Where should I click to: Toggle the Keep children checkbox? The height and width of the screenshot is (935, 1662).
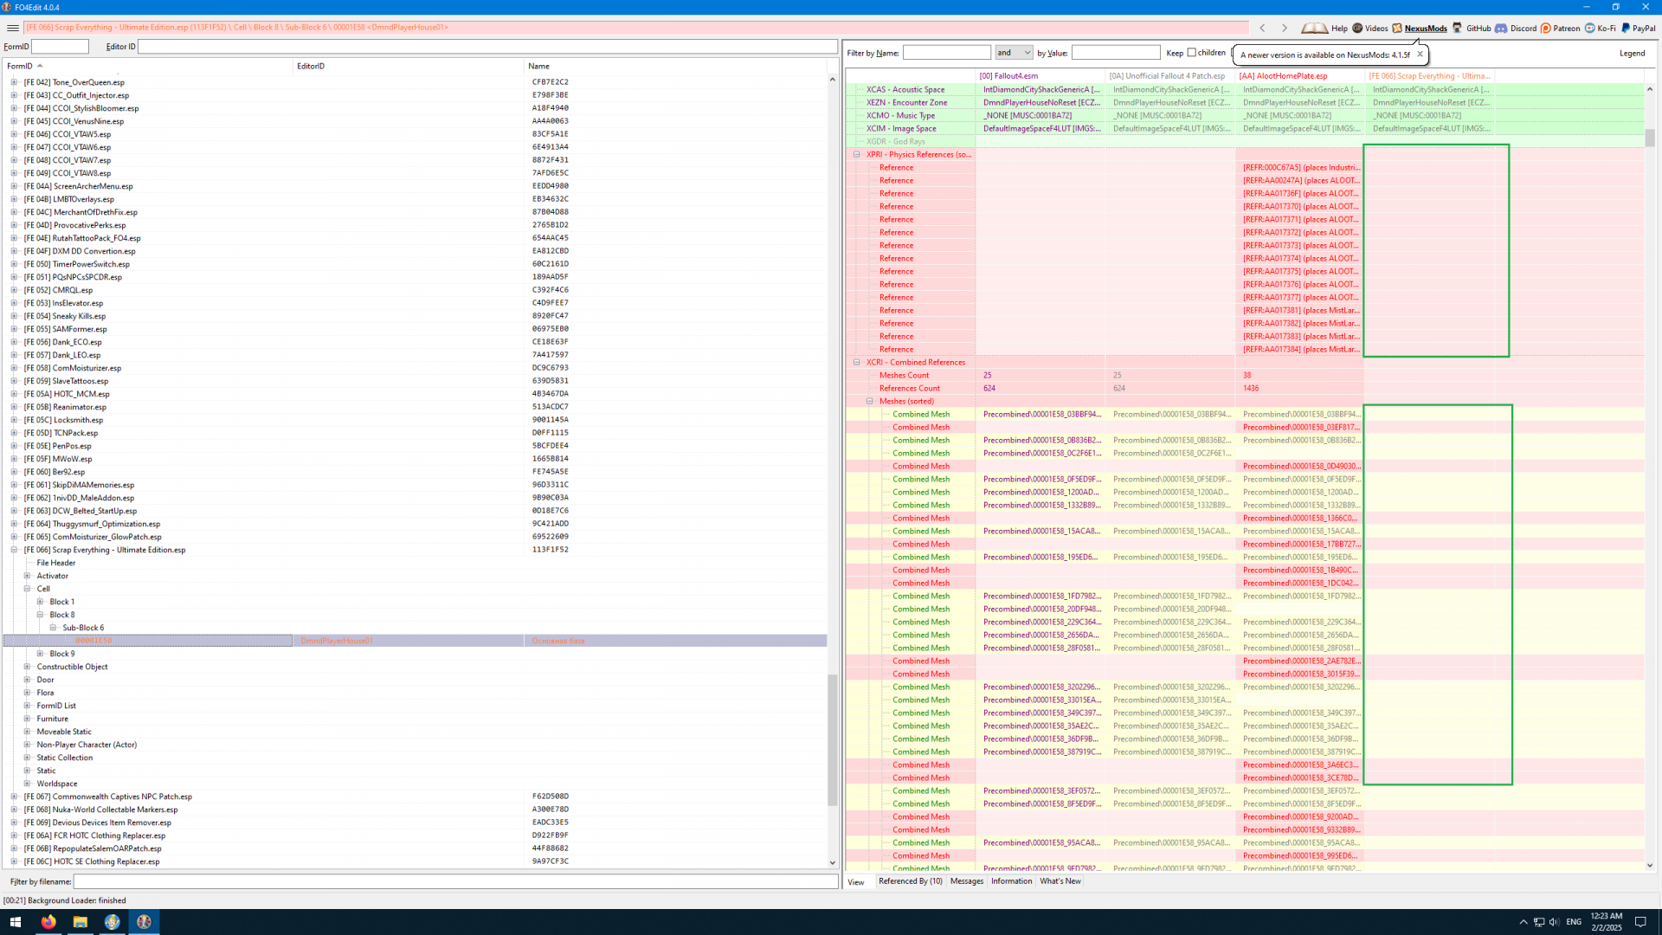coord(1192,53)
